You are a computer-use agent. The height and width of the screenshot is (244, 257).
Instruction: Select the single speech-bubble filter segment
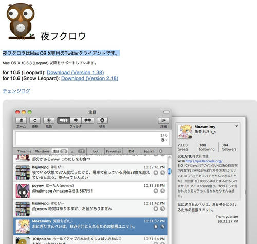pos(76,120)
